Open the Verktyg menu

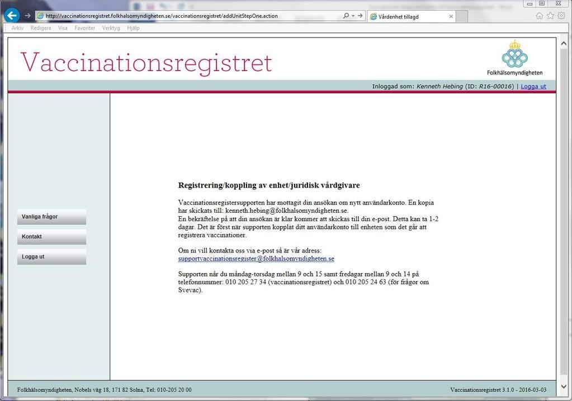(x=111, y=28)
